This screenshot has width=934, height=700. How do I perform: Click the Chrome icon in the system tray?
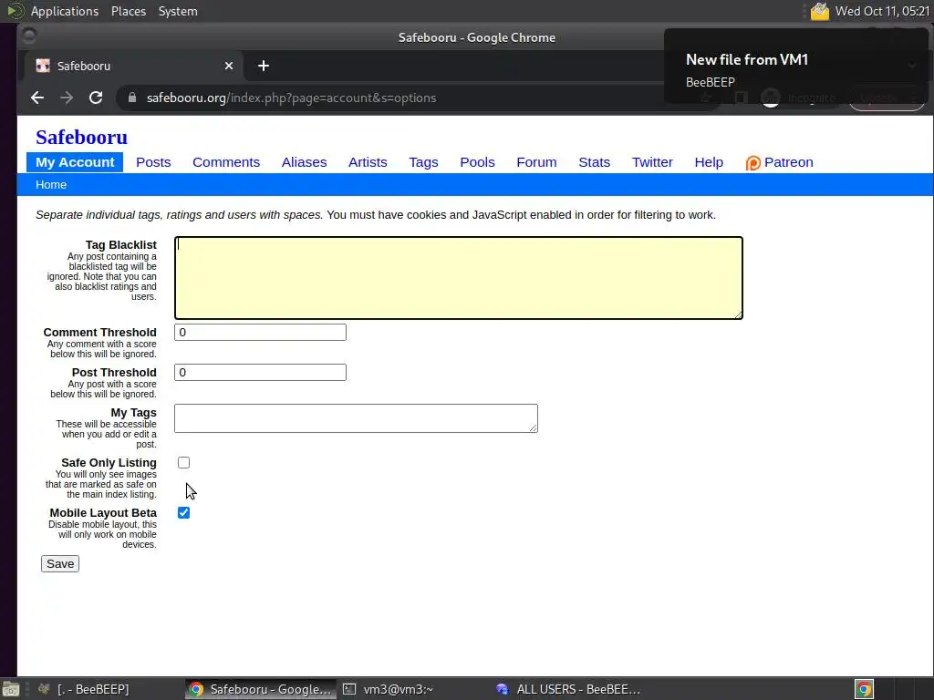click(864, 689)
